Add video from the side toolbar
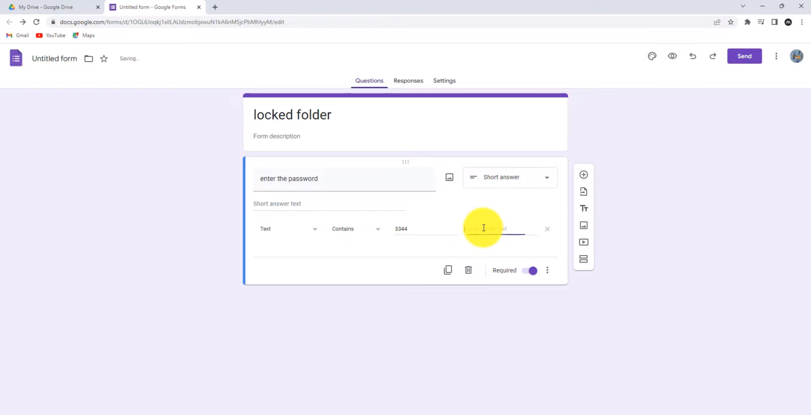The width and height of the screenshot is (811, 415). tap(583, 242)
